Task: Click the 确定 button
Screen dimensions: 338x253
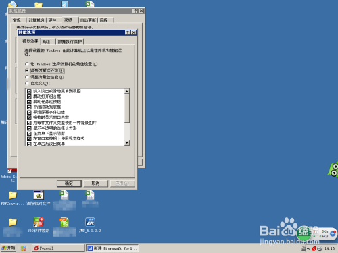Action: (x=69, y=184)
